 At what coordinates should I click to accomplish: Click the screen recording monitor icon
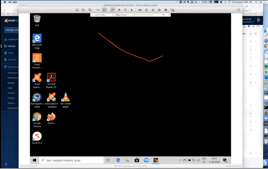[x=173, y=10]
